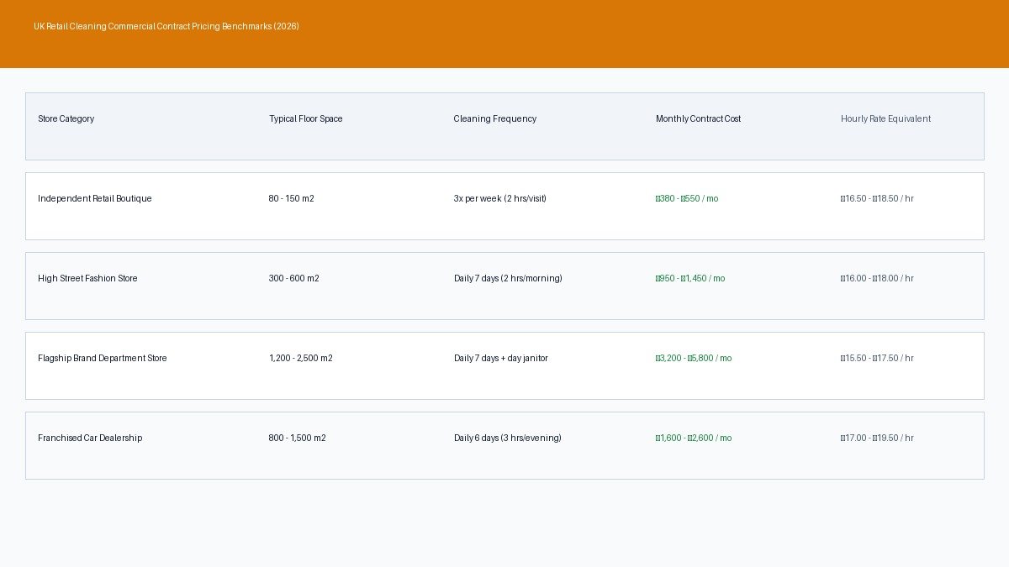Click the "300 - 600 m2" floor space cell
The height and width of the screenshot is (567, 1009).
tap(294, 278)
